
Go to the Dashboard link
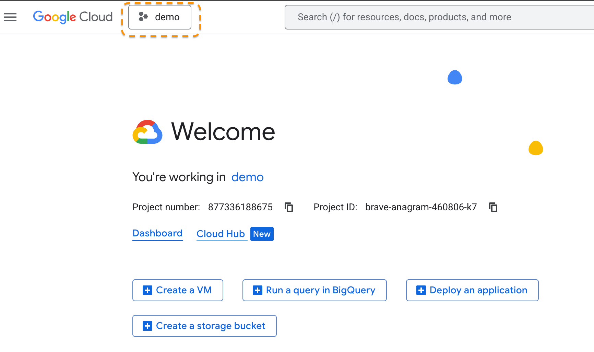[x=157, y=233]
